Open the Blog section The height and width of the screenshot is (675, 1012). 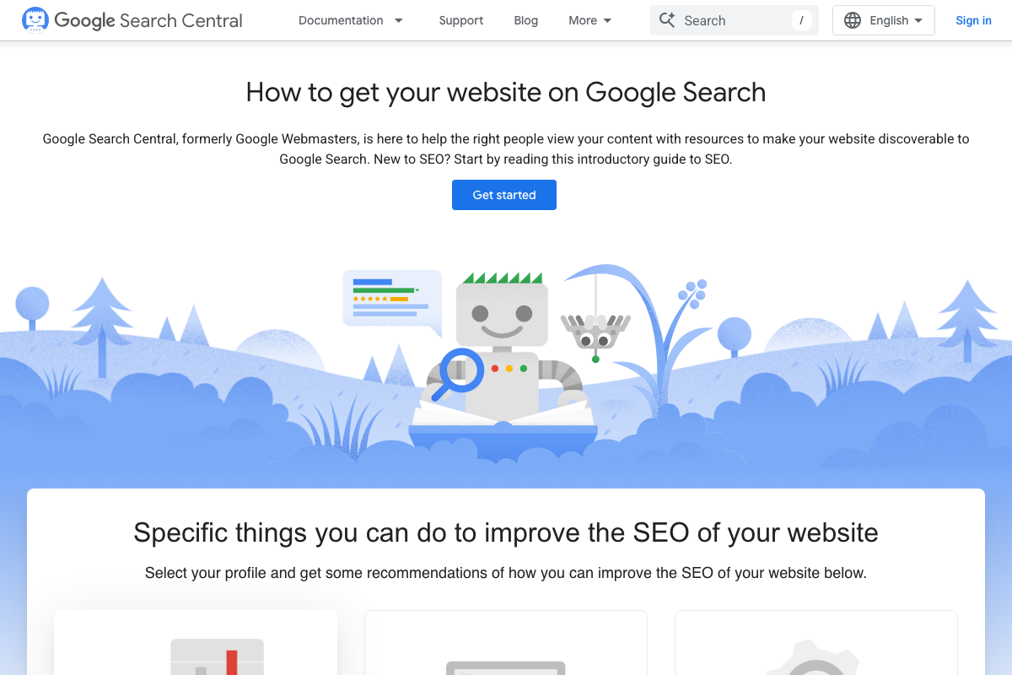click(x=525, y=20)
